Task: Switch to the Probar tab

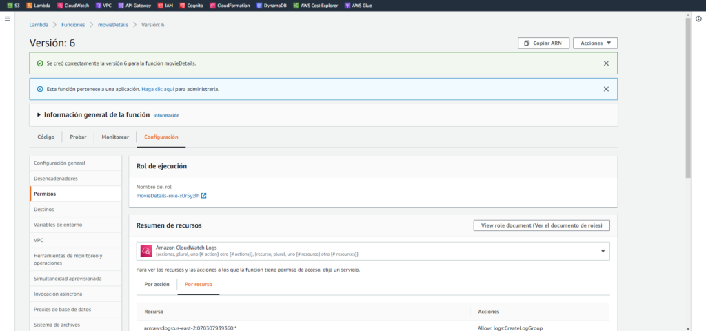Action: [x=78, y=137]
